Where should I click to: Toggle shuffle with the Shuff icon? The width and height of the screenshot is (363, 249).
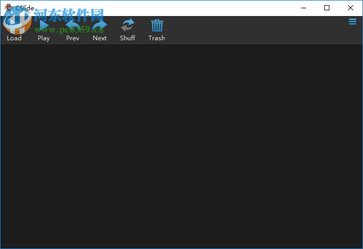pyautogui.click(x=128, y=30)
